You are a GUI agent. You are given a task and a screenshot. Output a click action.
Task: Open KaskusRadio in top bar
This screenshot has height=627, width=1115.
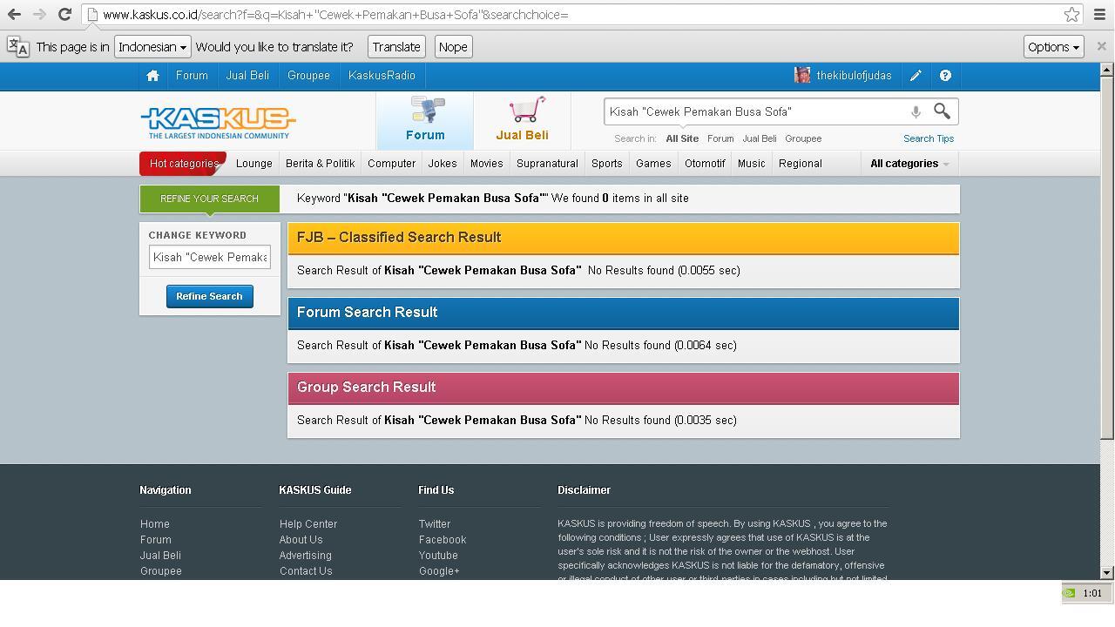tap(382, 76)
